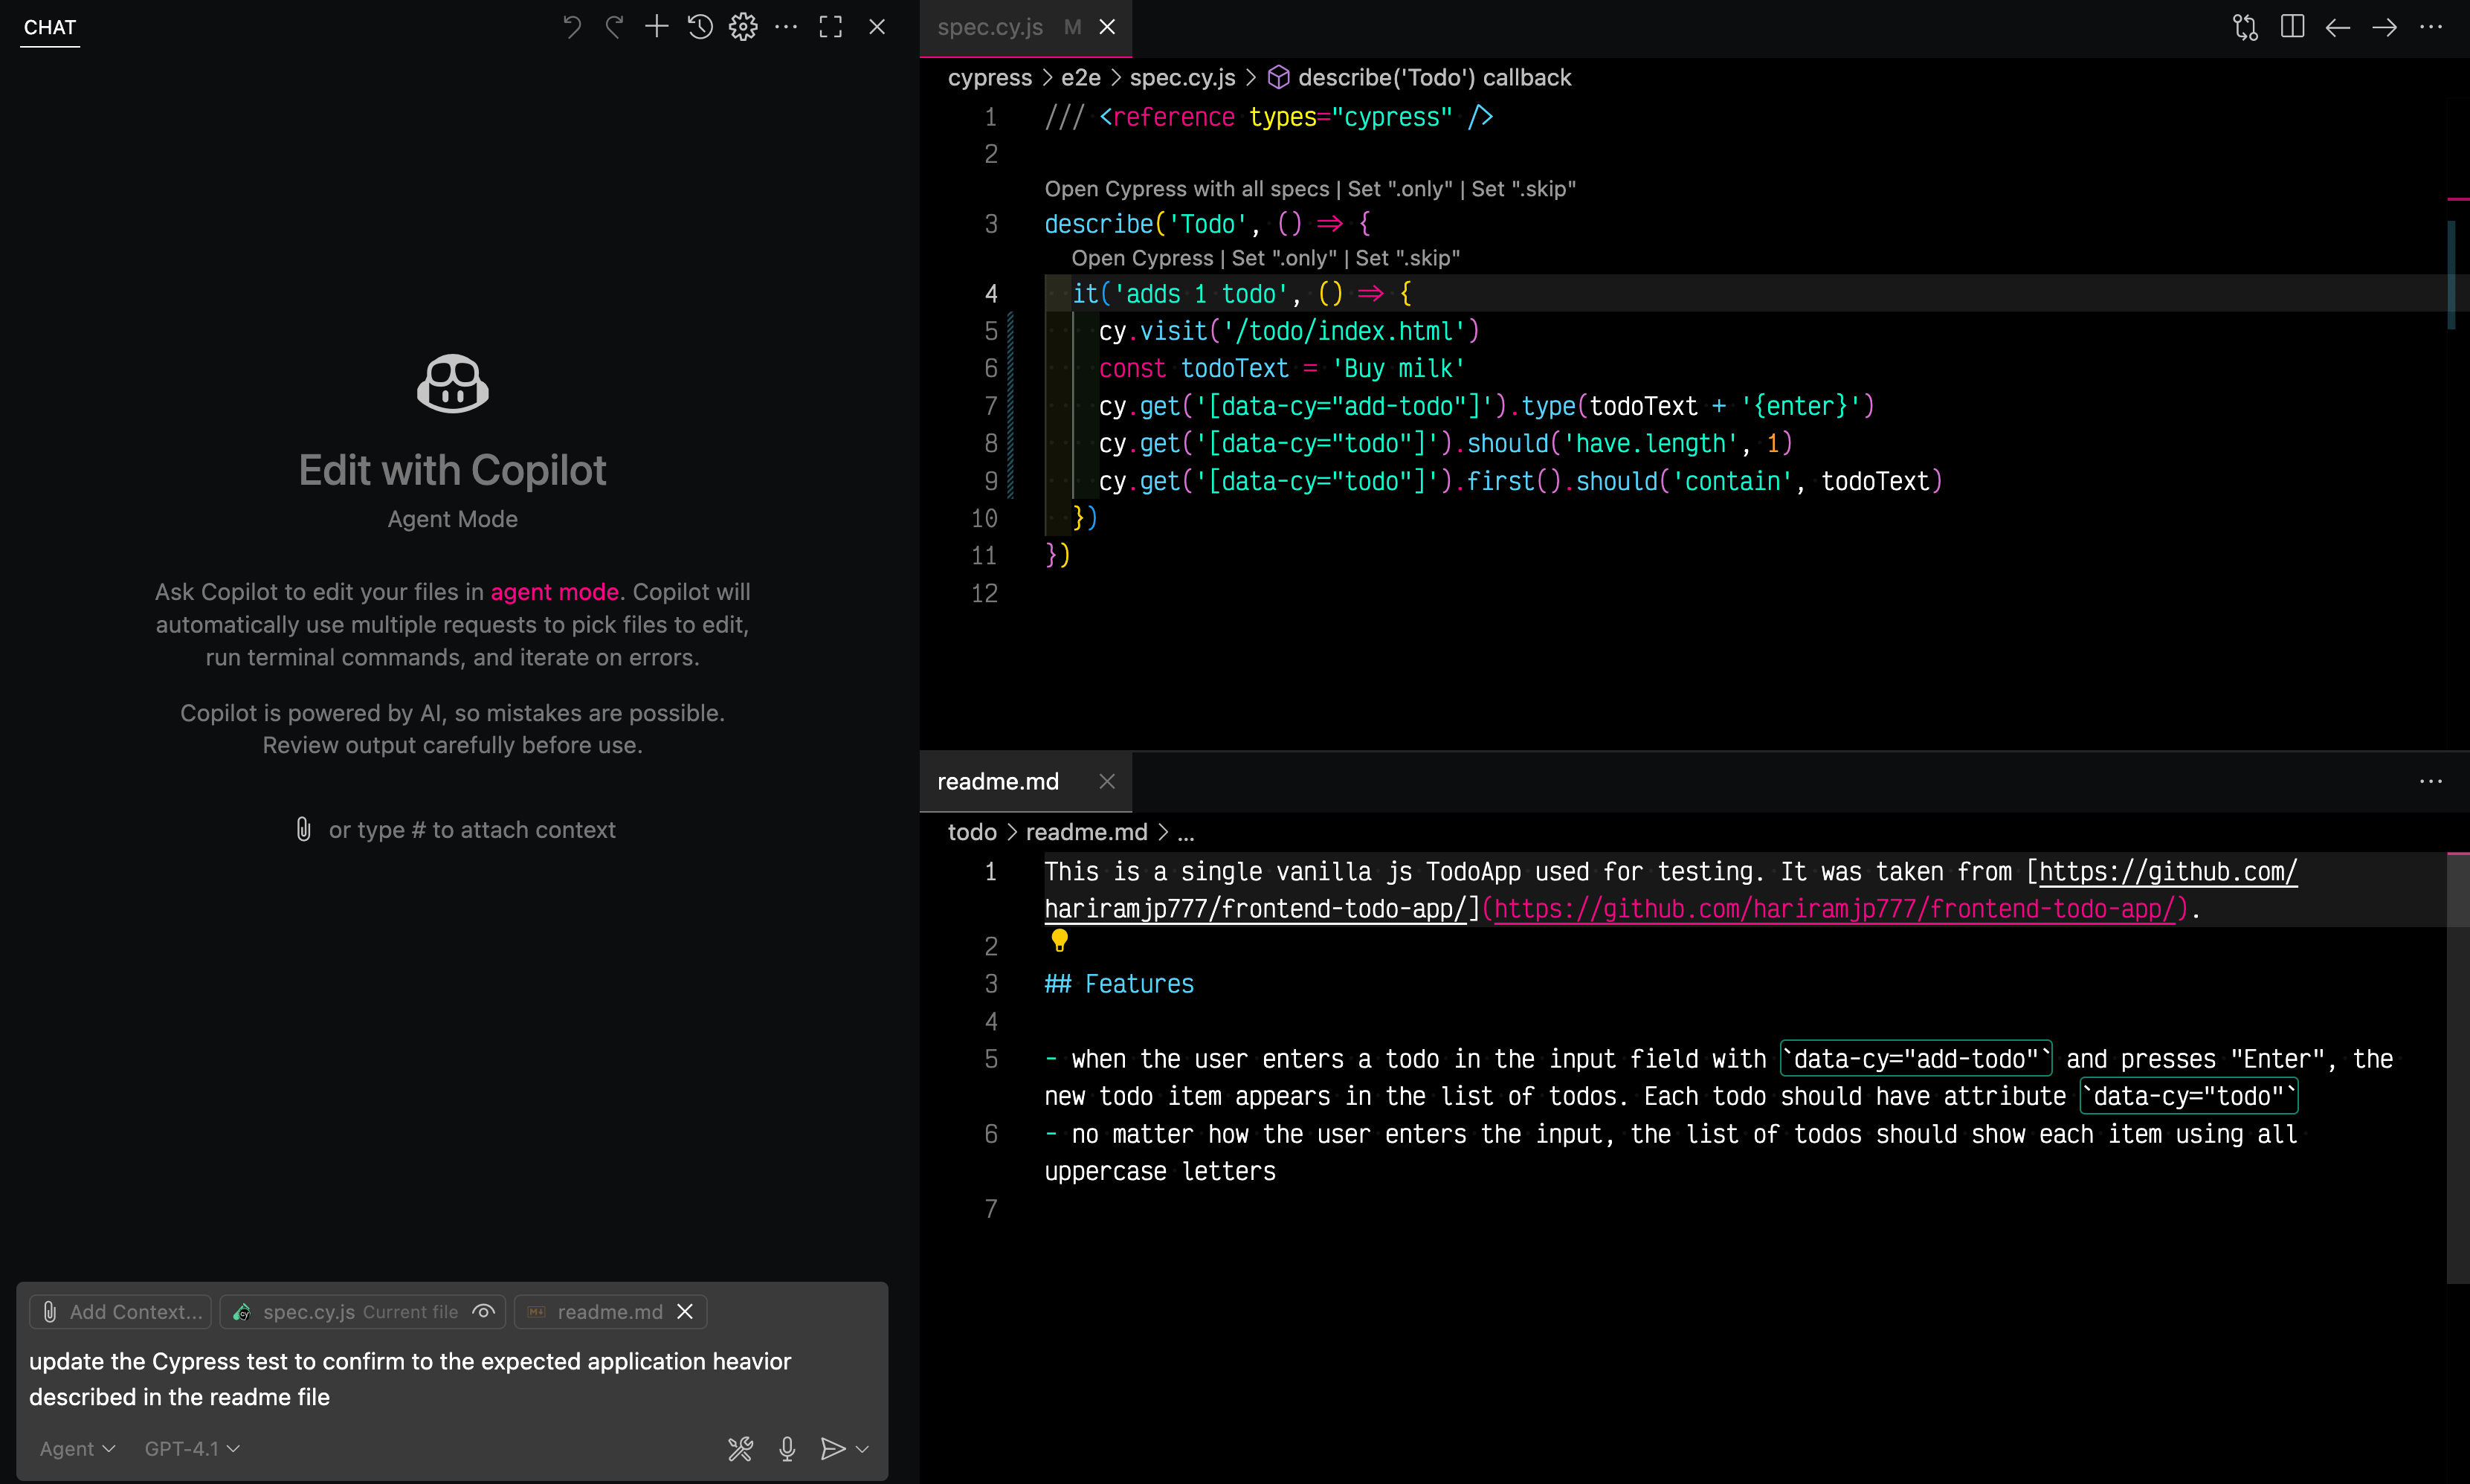Maximize the chat panel
This screenshot has height=1484, width=2470.
point(831,27)
